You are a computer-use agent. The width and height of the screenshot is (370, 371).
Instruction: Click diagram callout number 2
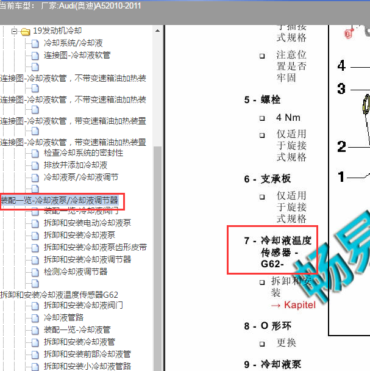[x=341, y=146]
